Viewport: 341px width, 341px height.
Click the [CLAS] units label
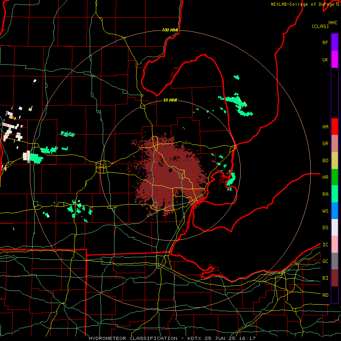click(x=320, y=26)
